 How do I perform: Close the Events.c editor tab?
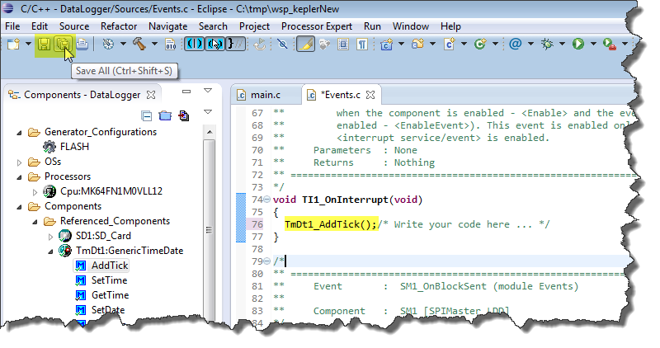click(370, 95)
